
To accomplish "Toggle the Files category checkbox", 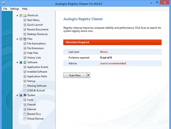I will tap(21, 39).
